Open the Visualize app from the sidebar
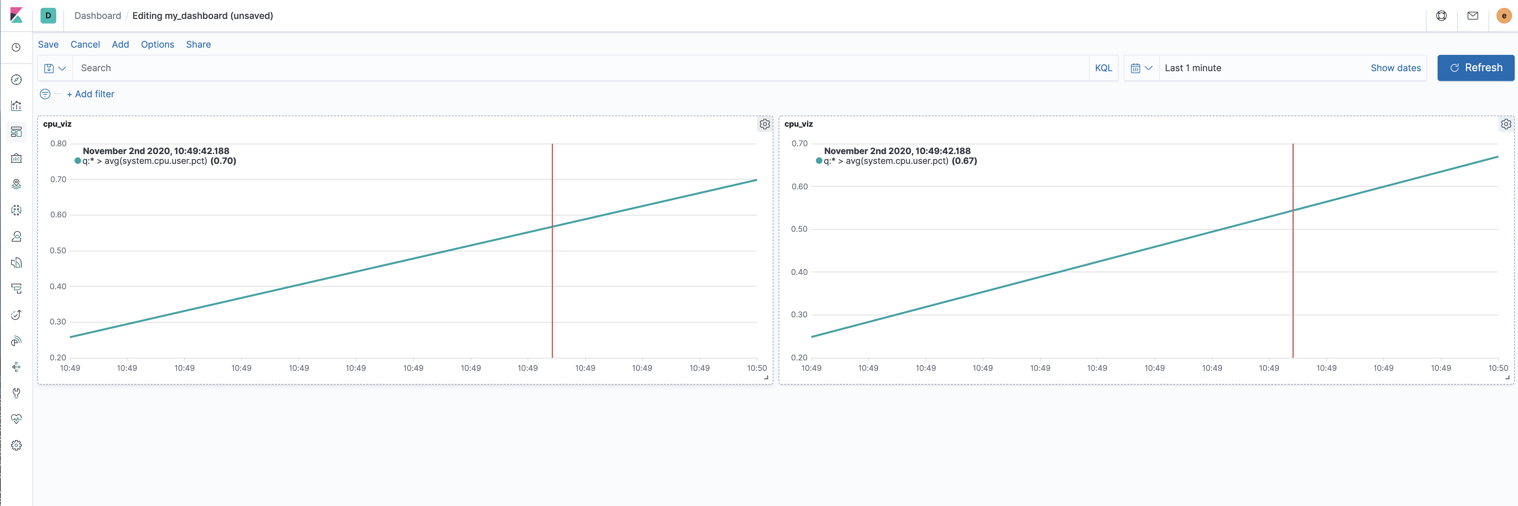Image resolution: width=1518 pixels, height=506 pixels. (16, 106)
